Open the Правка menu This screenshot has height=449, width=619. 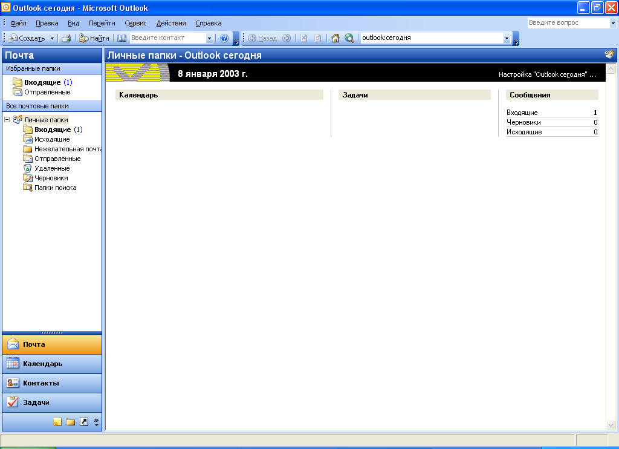pos(47,23)
